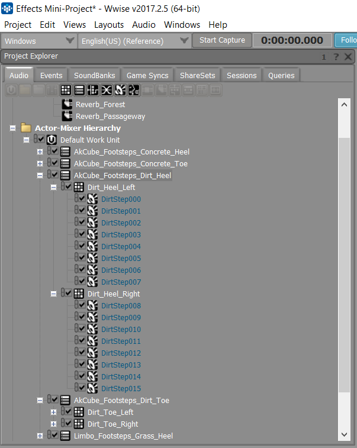Select the Dirt_Toe_Right tree item
This screenshot has width=357, height=448.
112,424
